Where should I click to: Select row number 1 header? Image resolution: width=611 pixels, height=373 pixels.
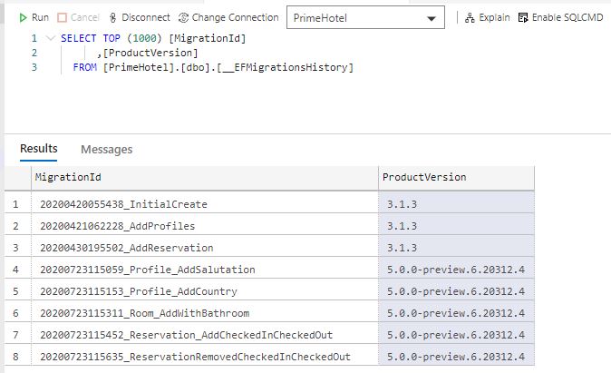(17, 203)
